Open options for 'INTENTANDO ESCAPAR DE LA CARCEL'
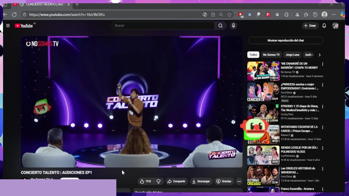Image resolution: width=349 pixels, height=196 pixels. click(323, 127)
